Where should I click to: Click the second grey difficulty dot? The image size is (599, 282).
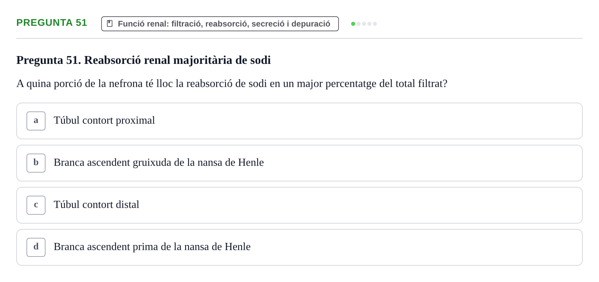point(359,24)
